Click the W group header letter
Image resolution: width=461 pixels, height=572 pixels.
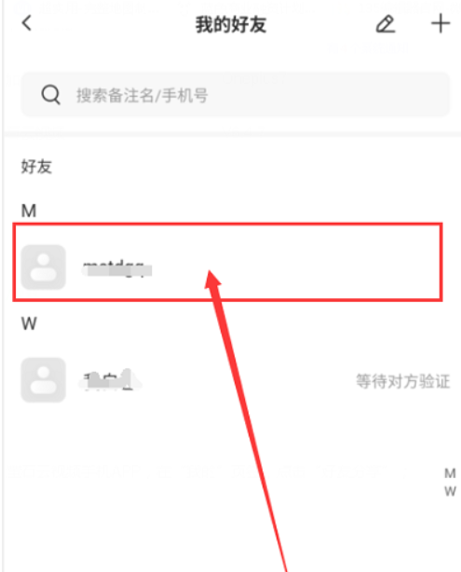pyautogui.click(x=29, y=323)
